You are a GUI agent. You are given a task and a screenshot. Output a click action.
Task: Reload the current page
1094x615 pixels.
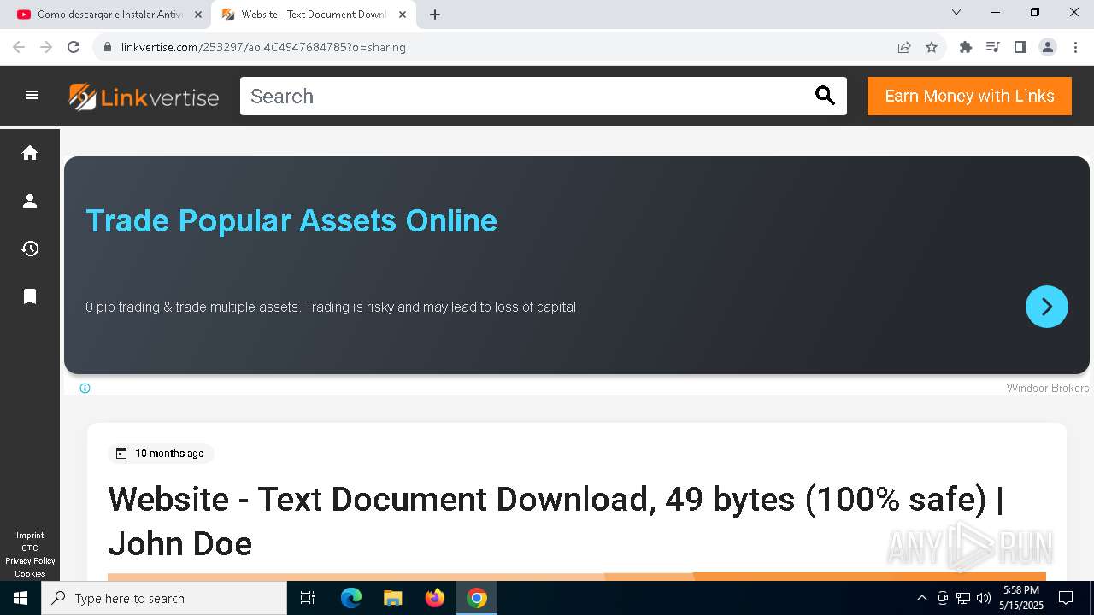tap(74, 47)
